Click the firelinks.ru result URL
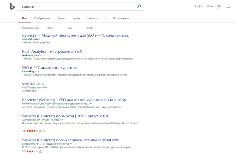This screenshot has width=237, height=155. 56,104
